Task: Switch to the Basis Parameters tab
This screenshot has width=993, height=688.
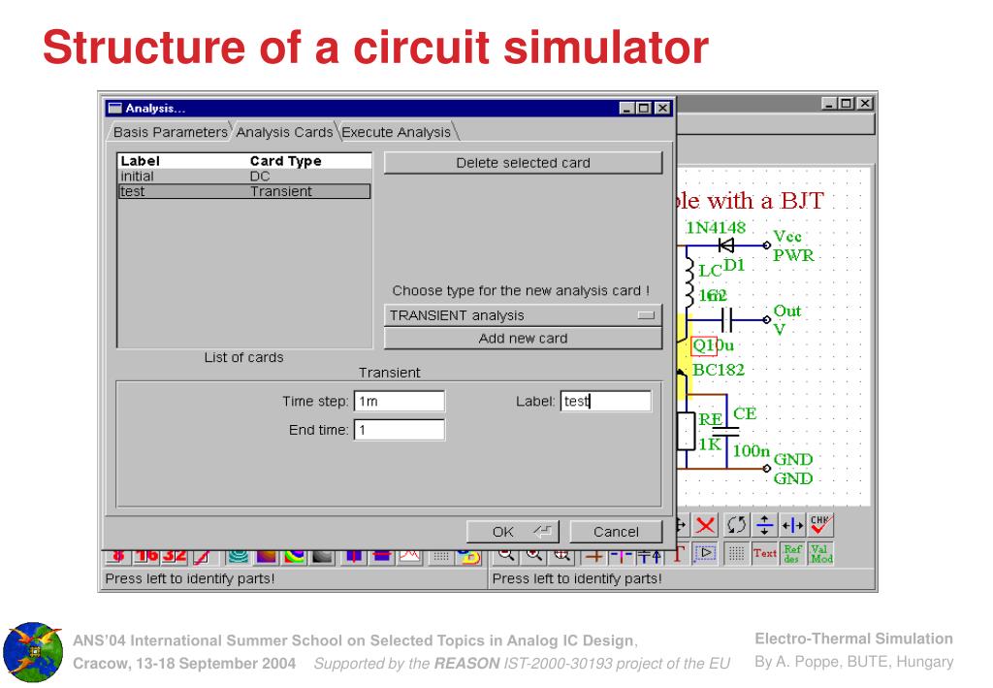Action: [170, 132]
